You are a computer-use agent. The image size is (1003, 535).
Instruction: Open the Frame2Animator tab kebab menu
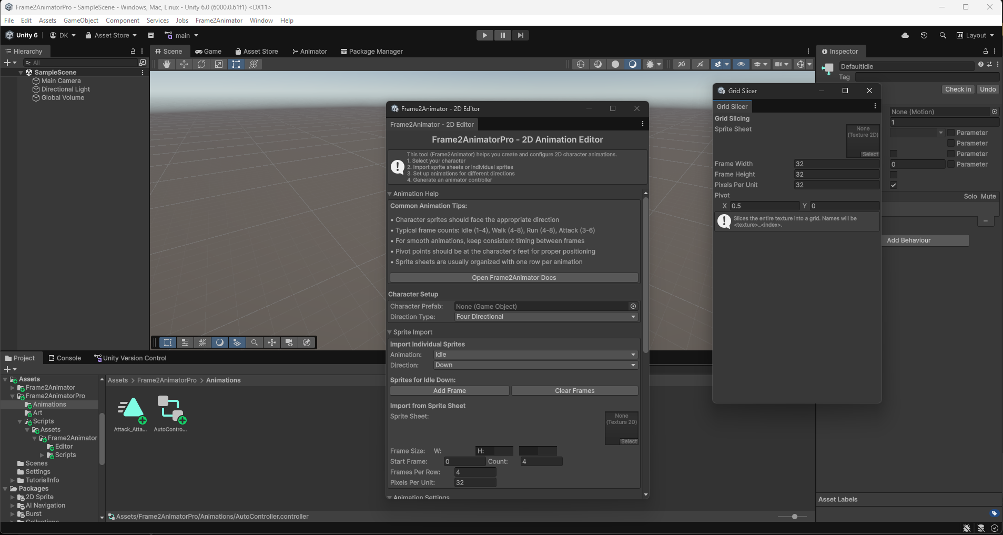point(642,124)
